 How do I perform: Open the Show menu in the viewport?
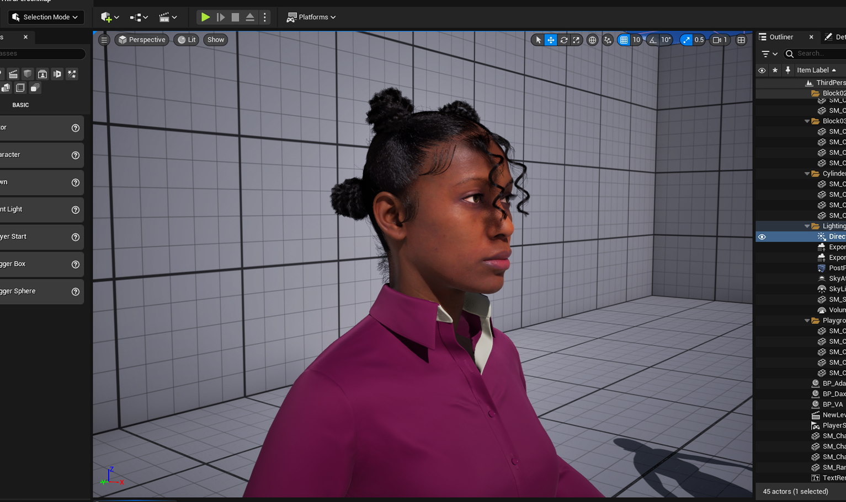point(215,40)
